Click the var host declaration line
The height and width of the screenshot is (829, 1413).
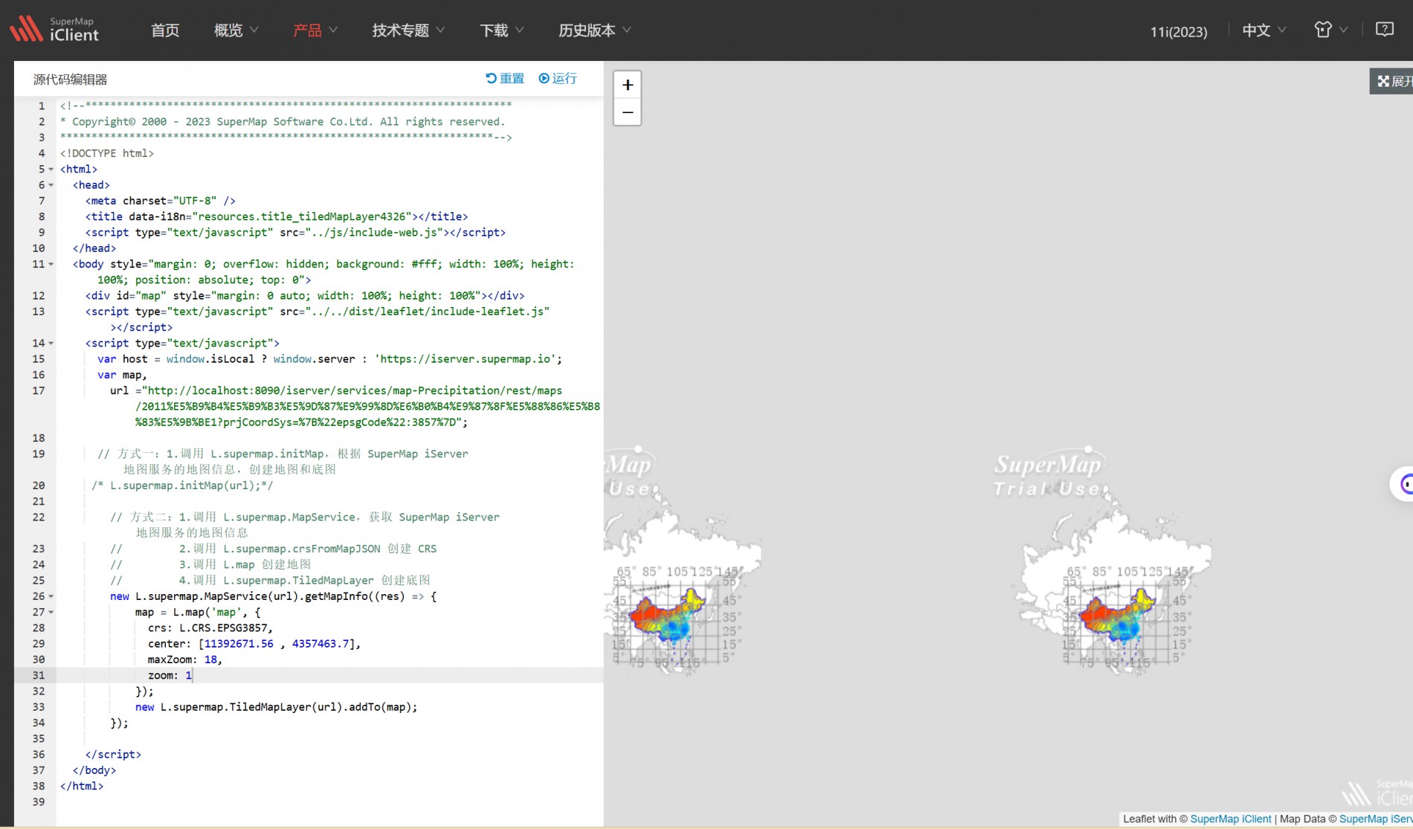pos(329,359)
